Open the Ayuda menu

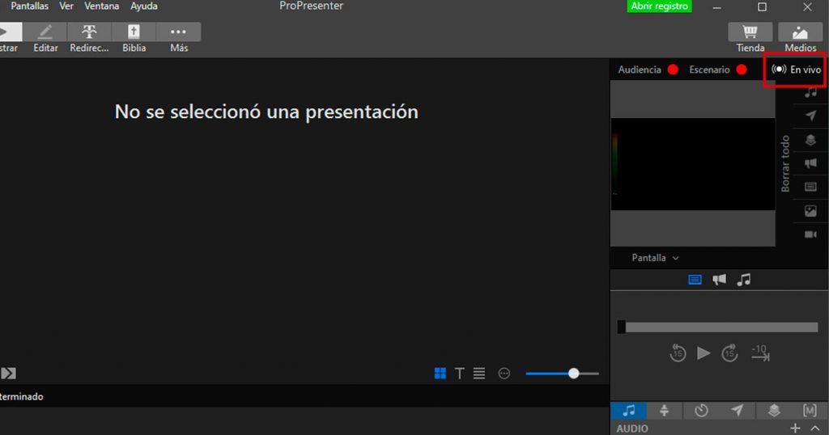point(144,6)
